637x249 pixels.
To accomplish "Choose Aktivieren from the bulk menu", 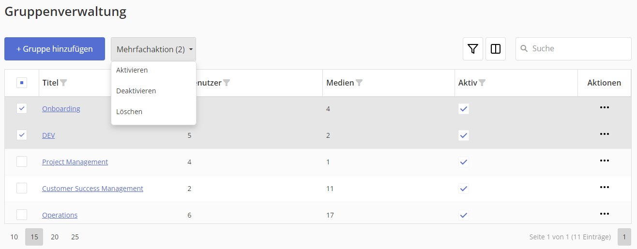I will point(132,70).
